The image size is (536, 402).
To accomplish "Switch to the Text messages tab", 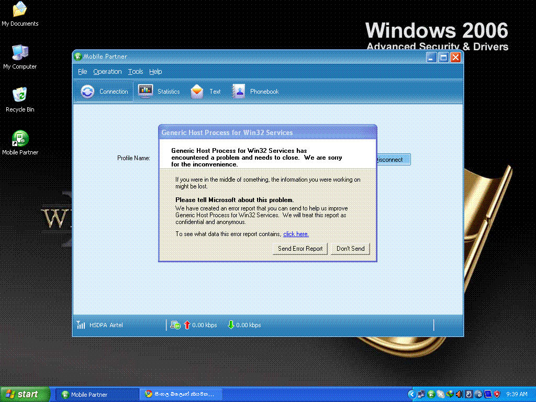I will (205, 92).
